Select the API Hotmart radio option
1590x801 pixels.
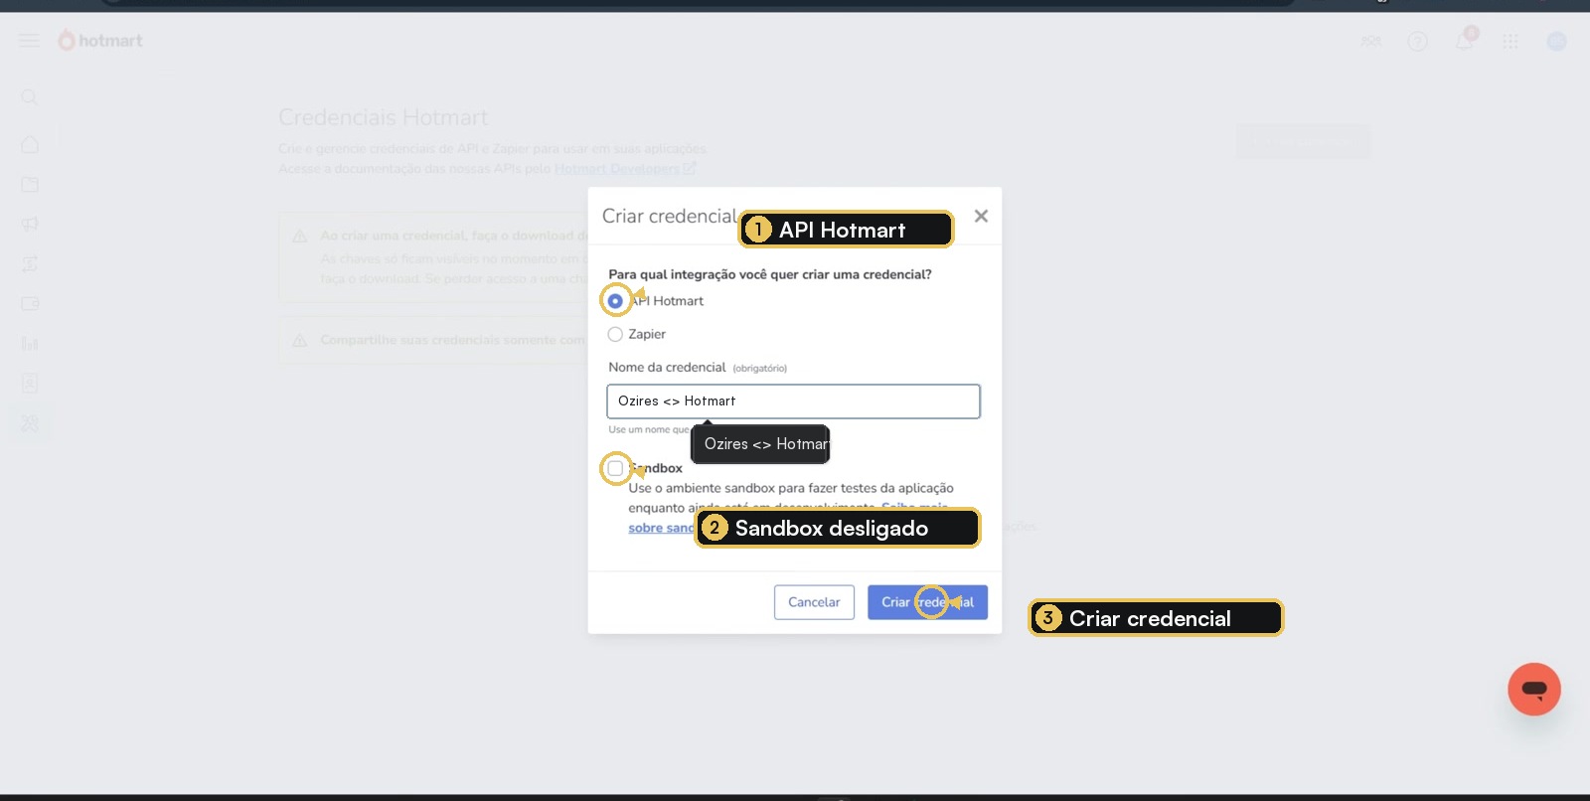click(x=615, y=301)
